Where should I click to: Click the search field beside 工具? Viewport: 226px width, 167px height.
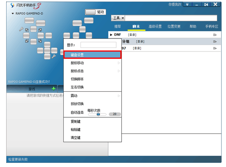pos(171,18)
